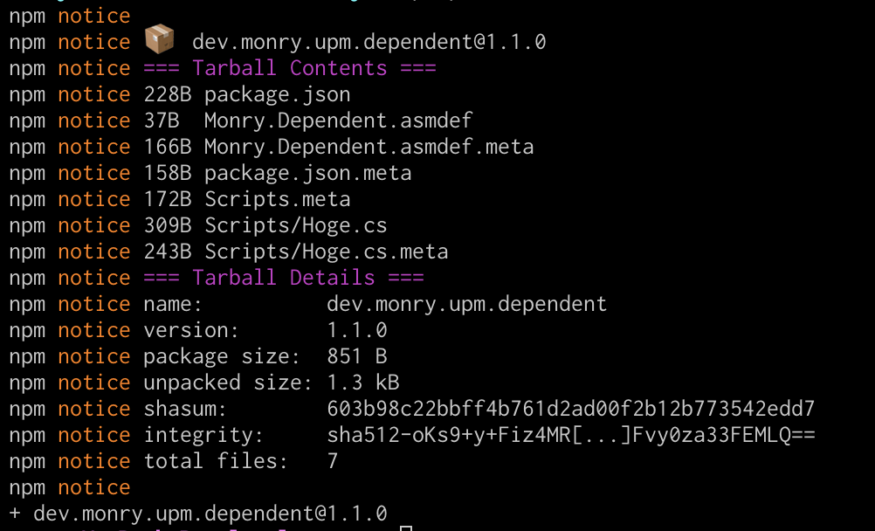Click the final '+ dev.monry.upm.dependent@1.1.0' line
This screenshot has width=875, height=531.
(198, 514)
